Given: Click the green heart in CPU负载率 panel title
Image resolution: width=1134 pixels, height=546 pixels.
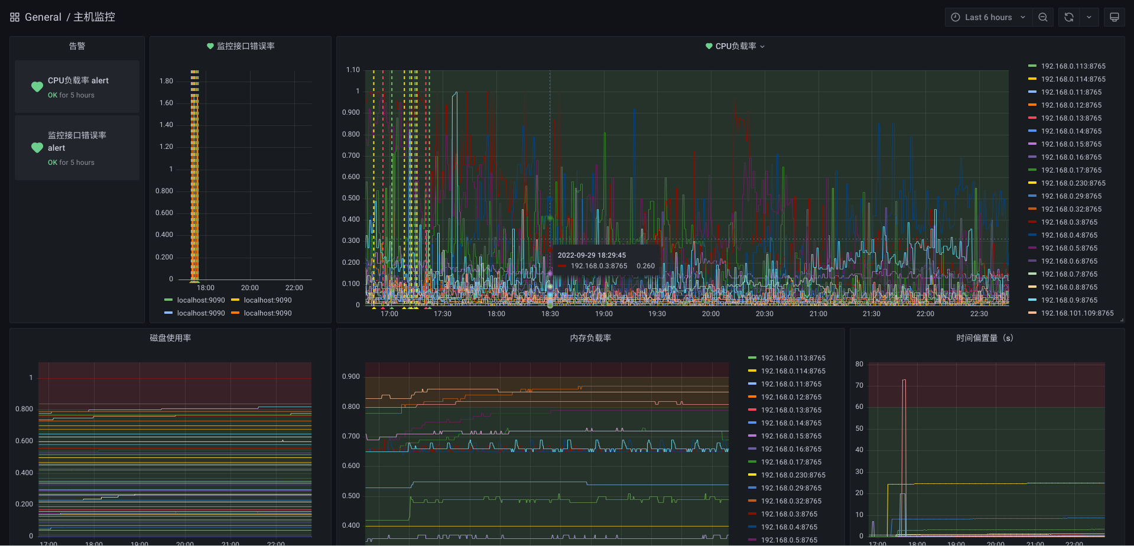Looking at the screenshot, I should [x=709, y=46].
